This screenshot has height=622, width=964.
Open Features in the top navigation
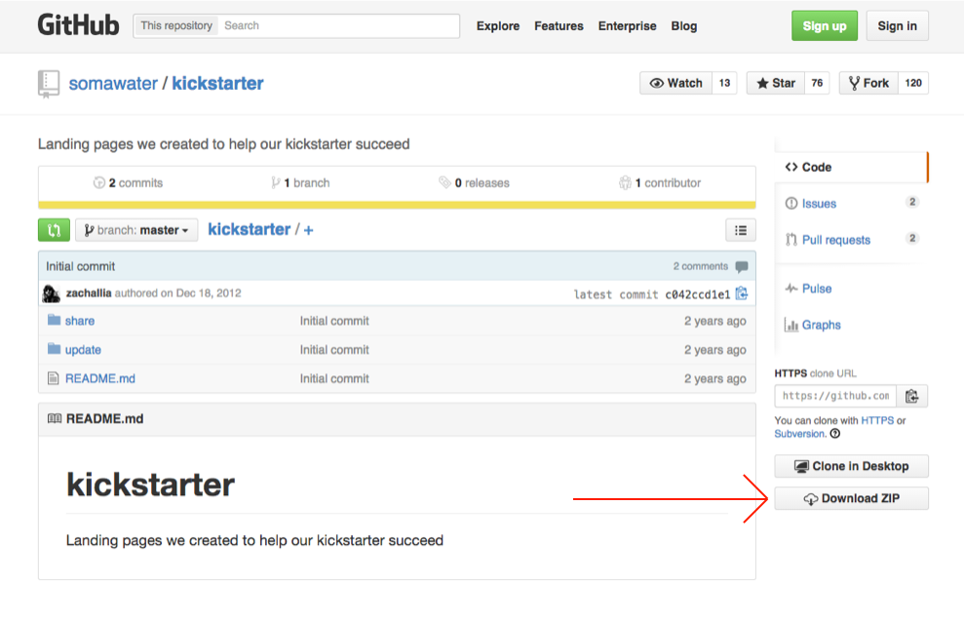559,25
